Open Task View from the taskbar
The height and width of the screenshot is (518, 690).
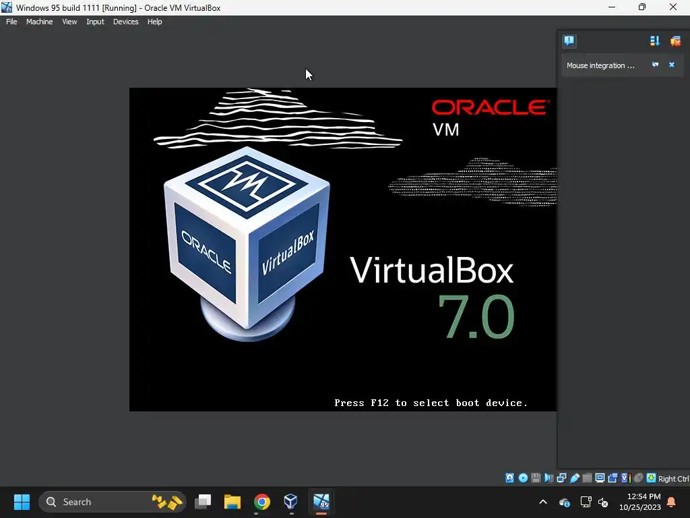tap(203, 502)
